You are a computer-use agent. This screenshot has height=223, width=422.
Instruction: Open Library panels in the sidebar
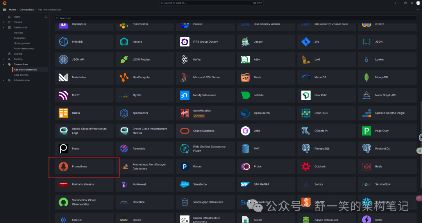[x=22, y=43]
